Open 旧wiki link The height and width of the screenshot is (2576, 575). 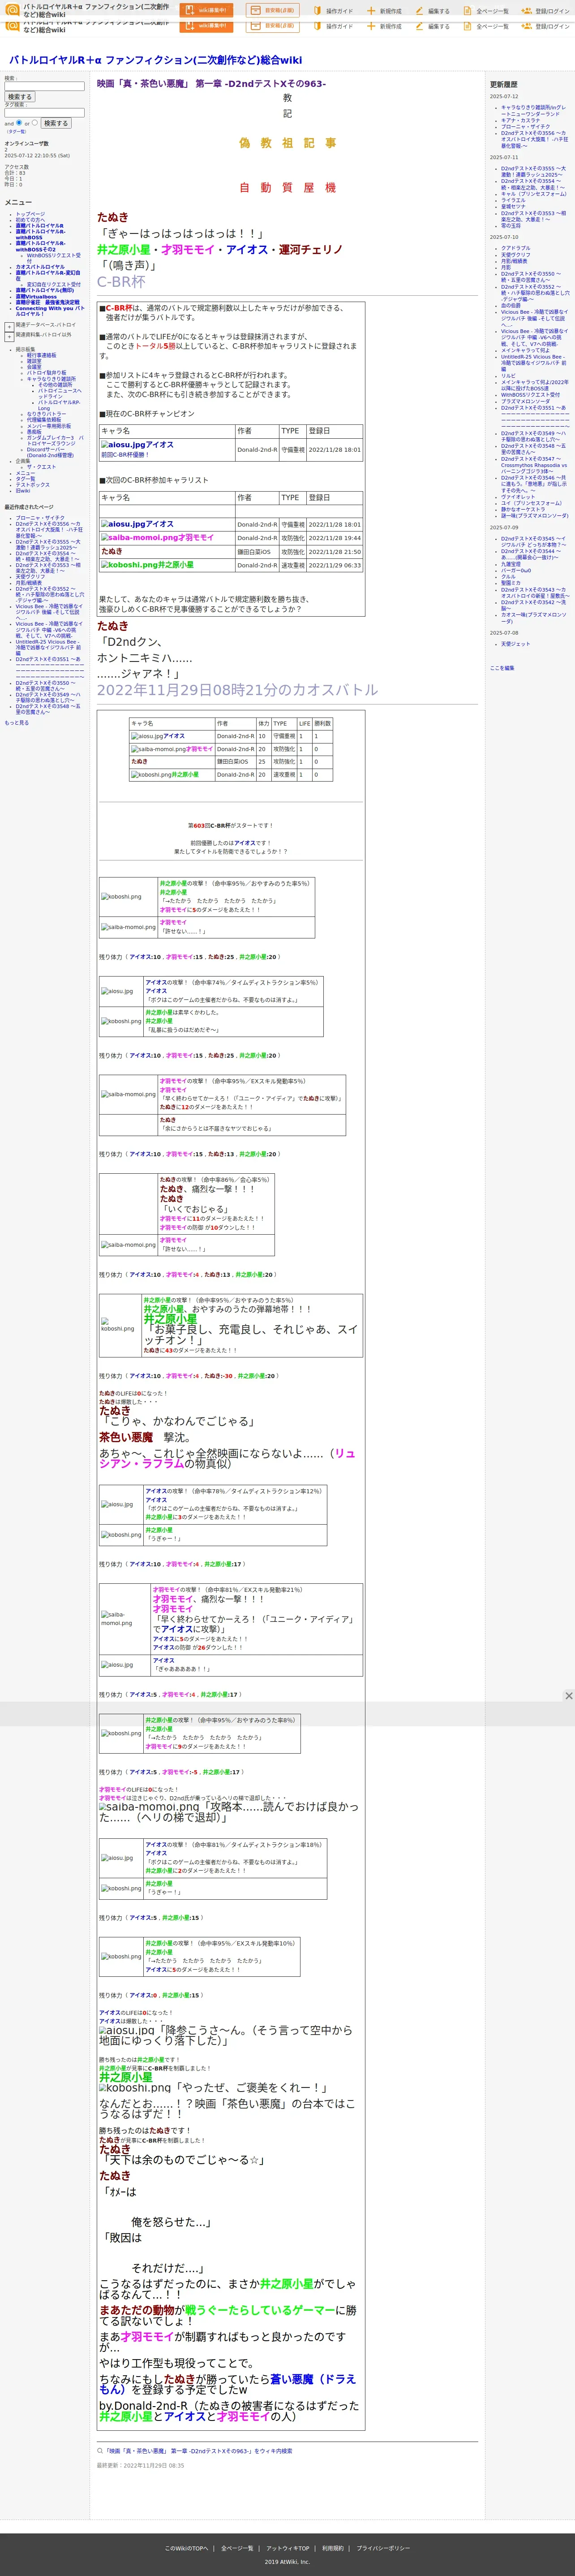(23, 491)
